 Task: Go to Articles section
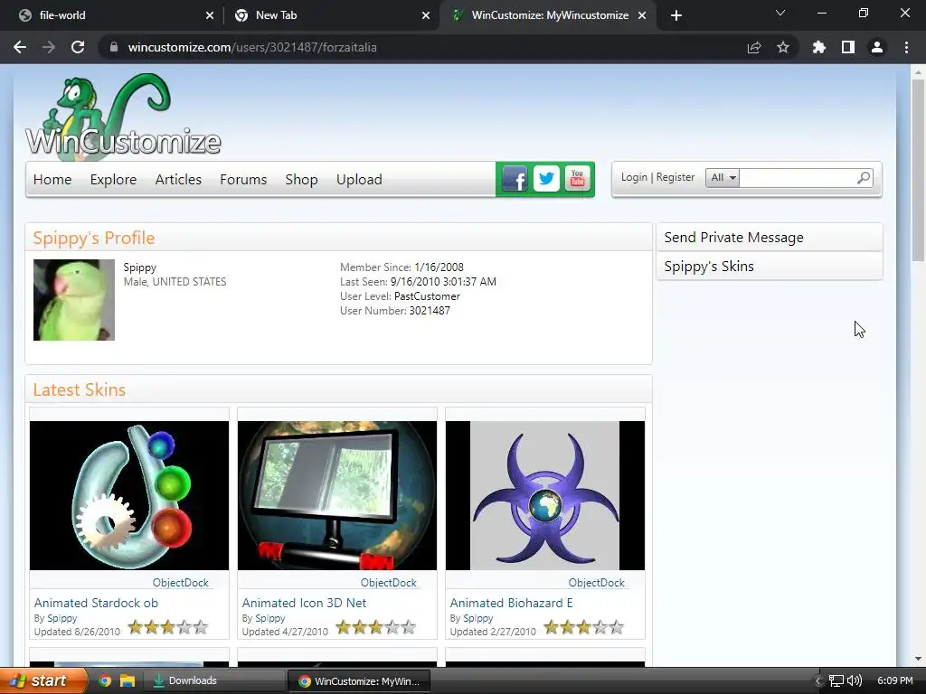[178, 180]
